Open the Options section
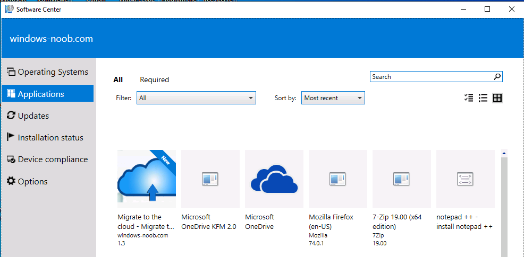This screenshot has width=524, height=257. (48, 181)
